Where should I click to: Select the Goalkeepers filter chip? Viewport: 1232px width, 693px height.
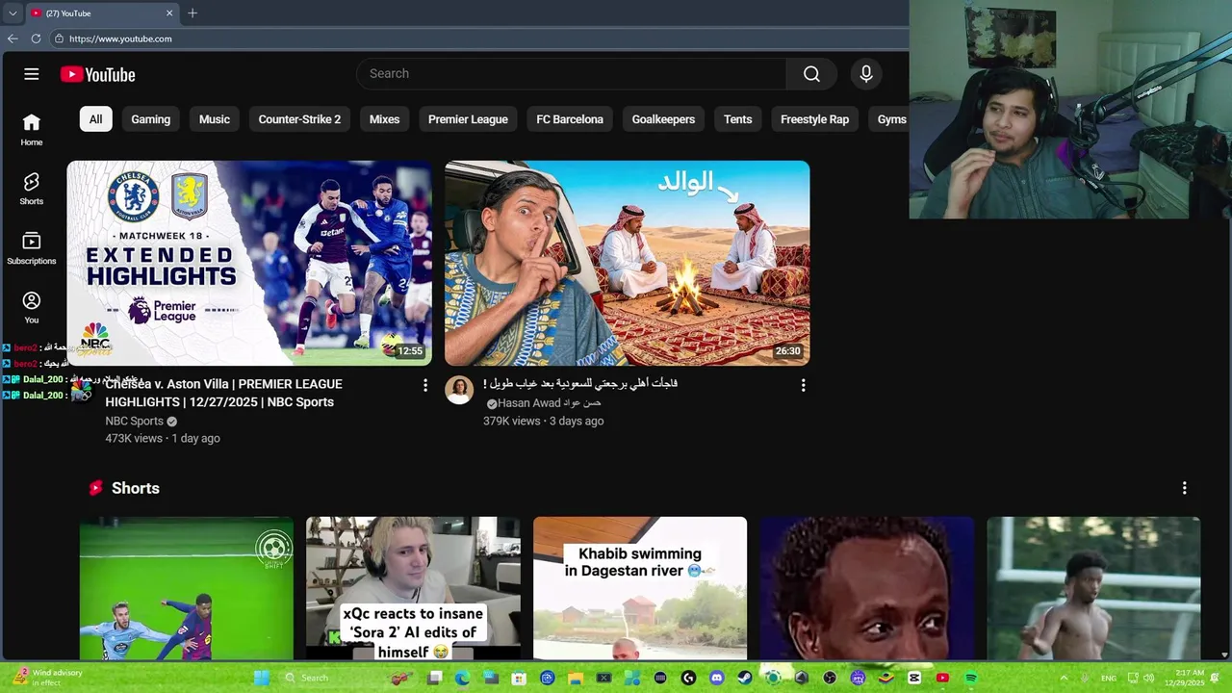coord(663,119)
